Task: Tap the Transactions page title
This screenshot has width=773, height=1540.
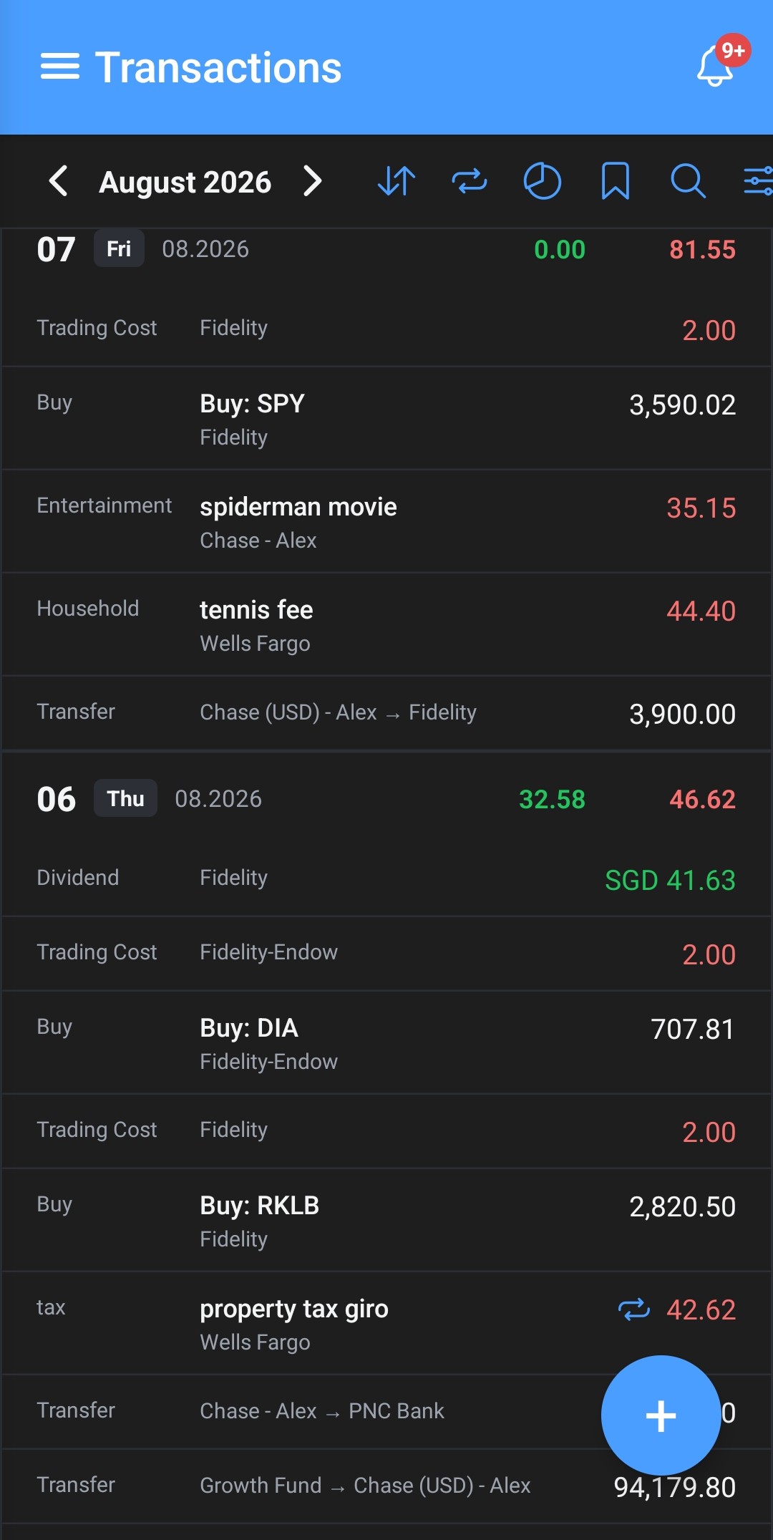Action: tap(218, 68)
